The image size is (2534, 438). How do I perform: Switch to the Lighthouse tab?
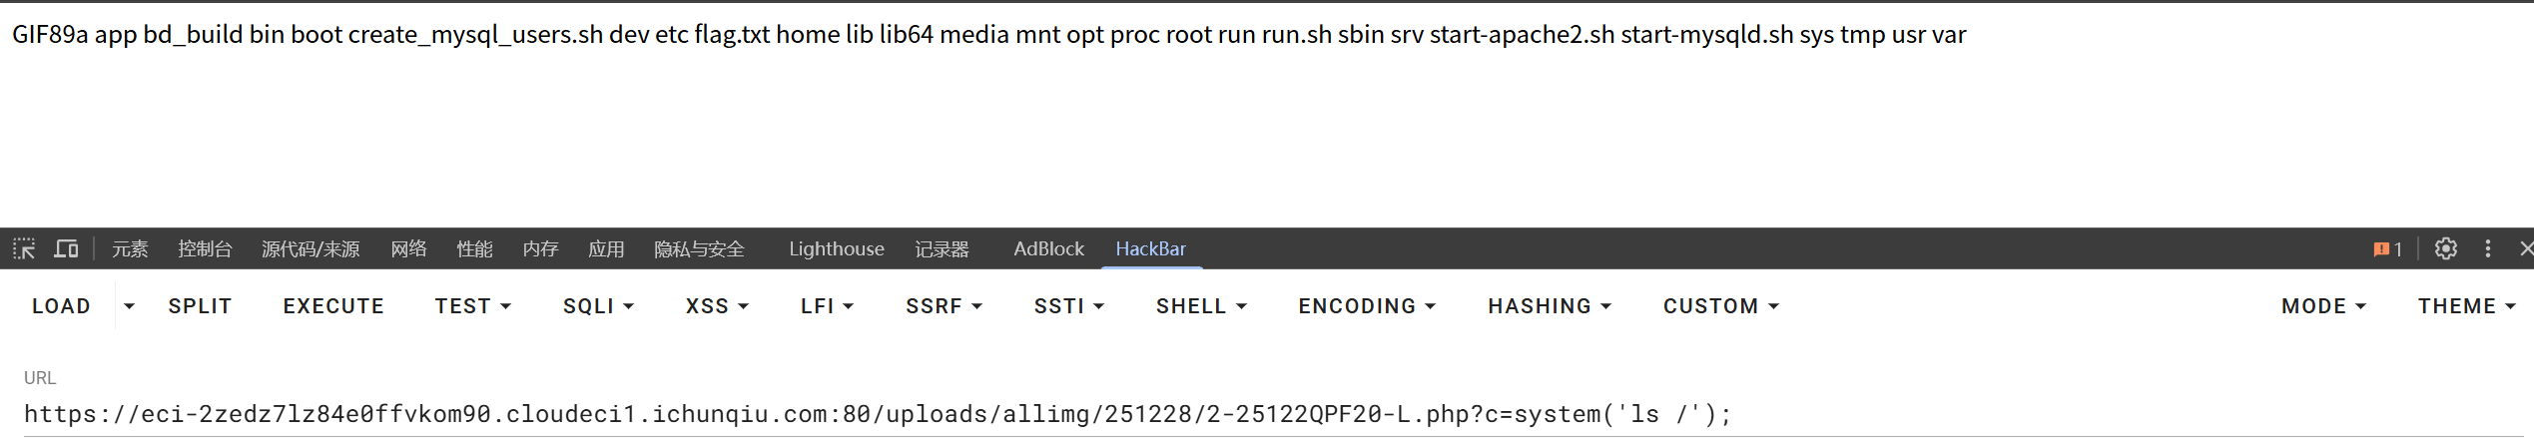point(836,248)
